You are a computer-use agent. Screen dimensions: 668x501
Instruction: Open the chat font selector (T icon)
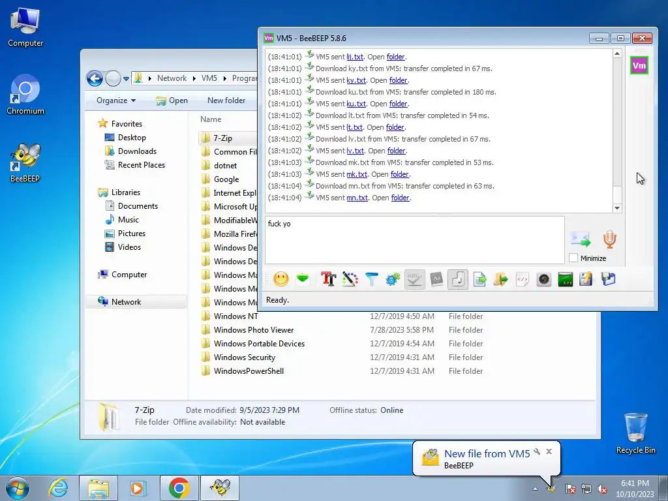click(329, 279)
